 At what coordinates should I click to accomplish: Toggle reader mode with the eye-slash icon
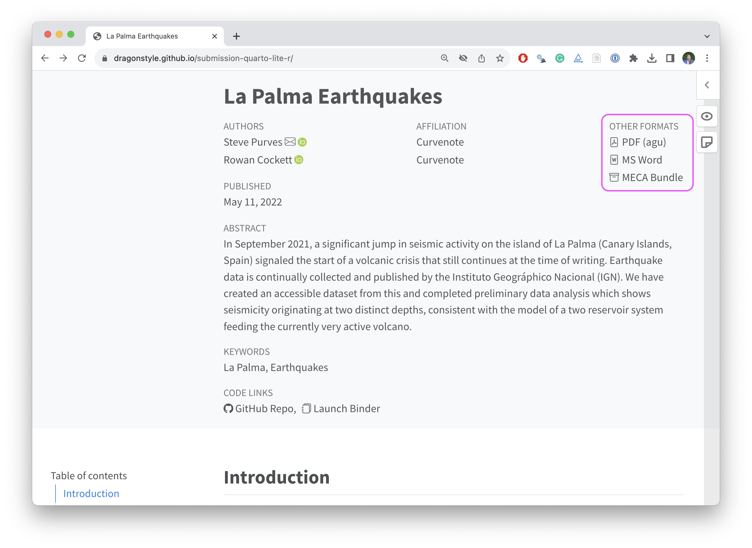[x=463, y=58]
